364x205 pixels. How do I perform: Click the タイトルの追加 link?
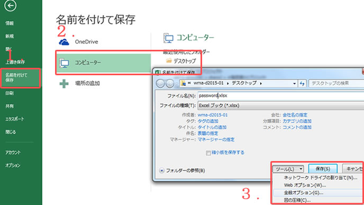coord(212,127)
